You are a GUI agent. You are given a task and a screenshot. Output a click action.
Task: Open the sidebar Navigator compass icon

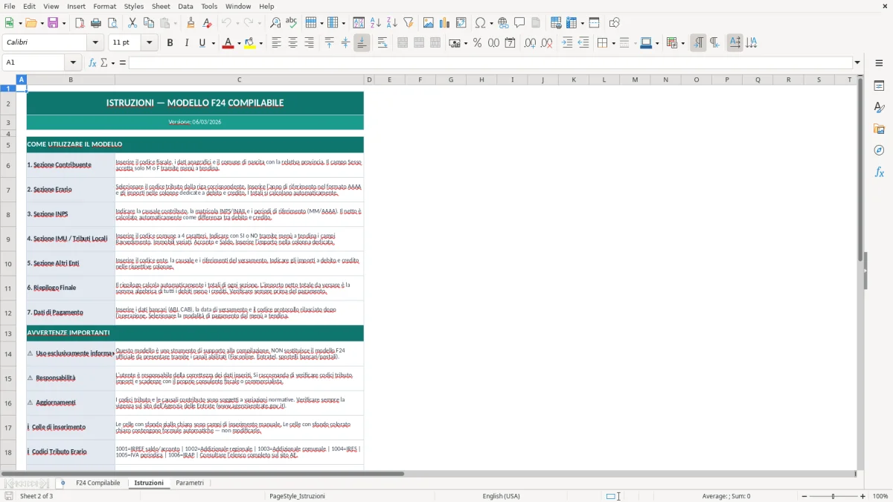tap(879, 150)
